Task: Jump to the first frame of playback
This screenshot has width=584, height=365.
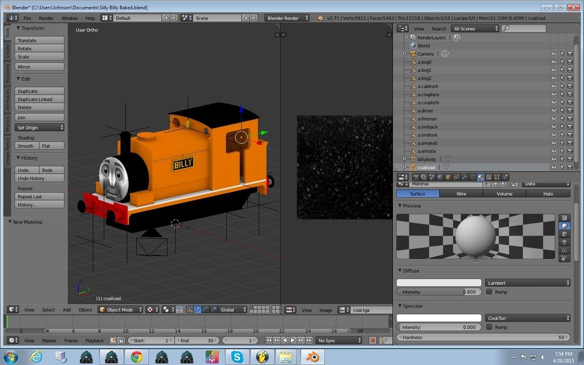Action: point(269,340)
